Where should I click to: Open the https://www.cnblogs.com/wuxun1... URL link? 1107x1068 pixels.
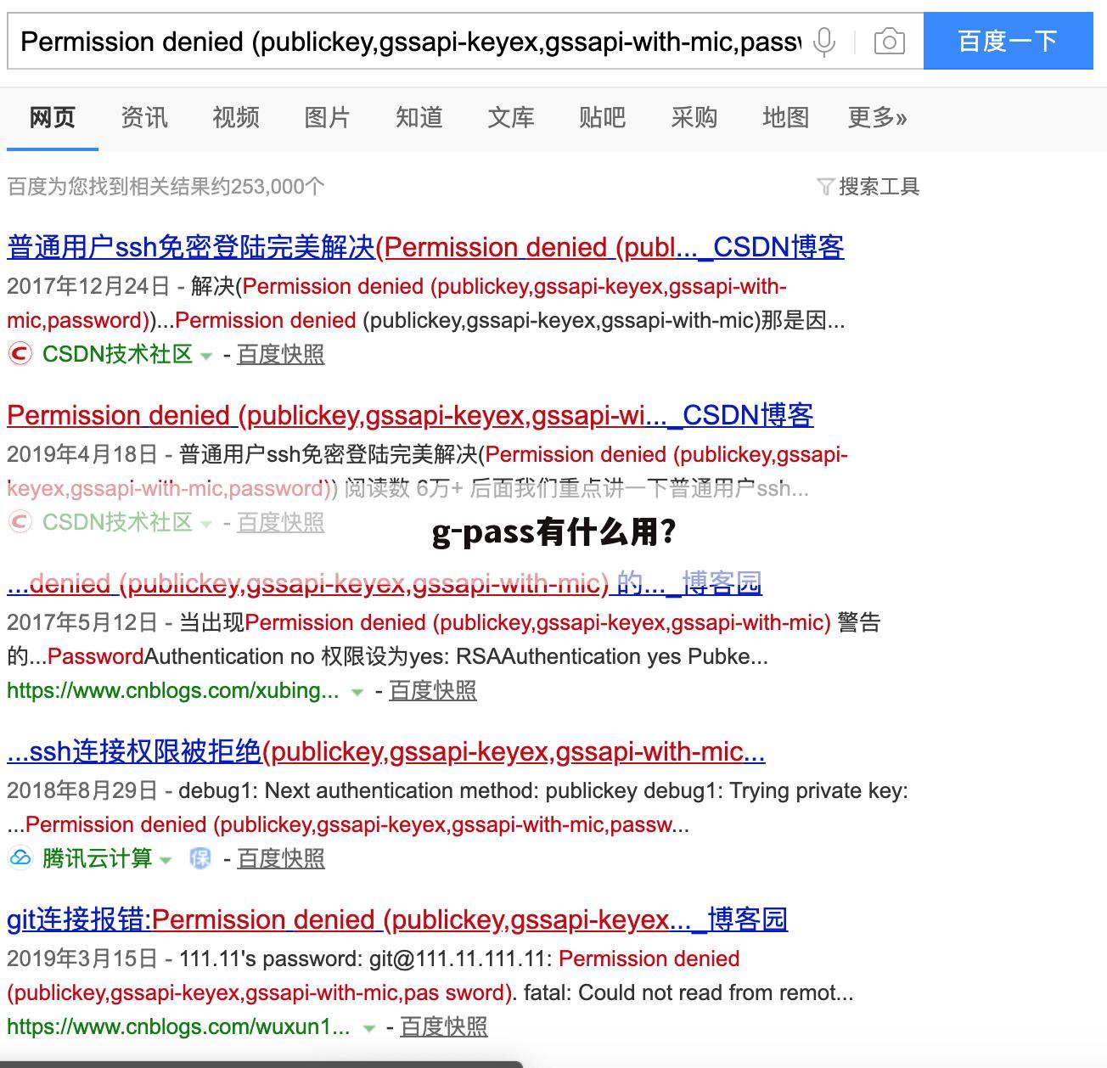tap(178, 1026)
